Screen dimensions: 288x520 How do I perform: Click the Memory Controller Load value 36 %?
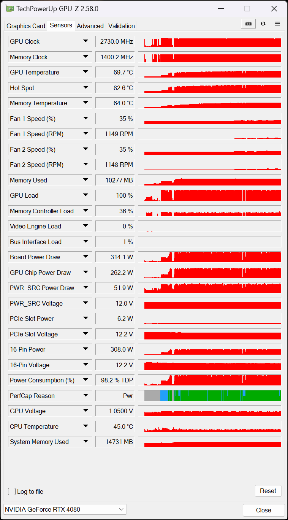115,211
